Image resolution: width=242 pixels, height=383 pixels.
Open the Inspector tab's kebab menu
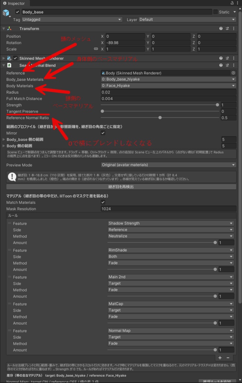tap(238, 3)
